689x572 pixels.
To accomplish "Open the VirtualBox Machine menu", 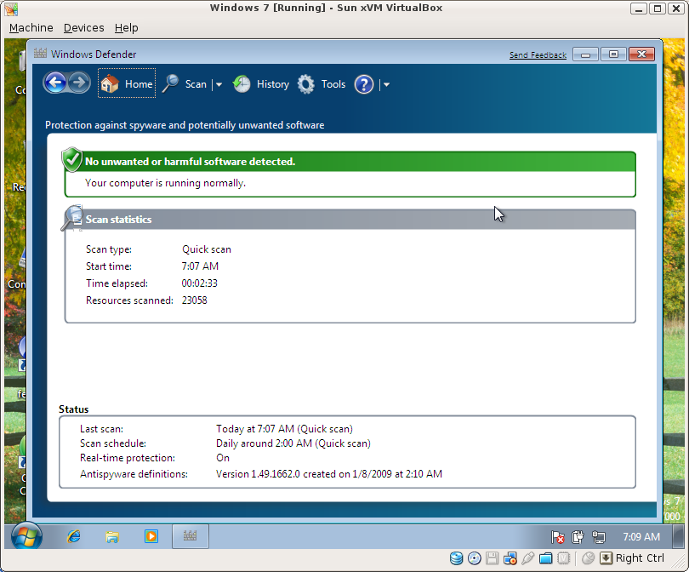I will click(x=31, y=28).
